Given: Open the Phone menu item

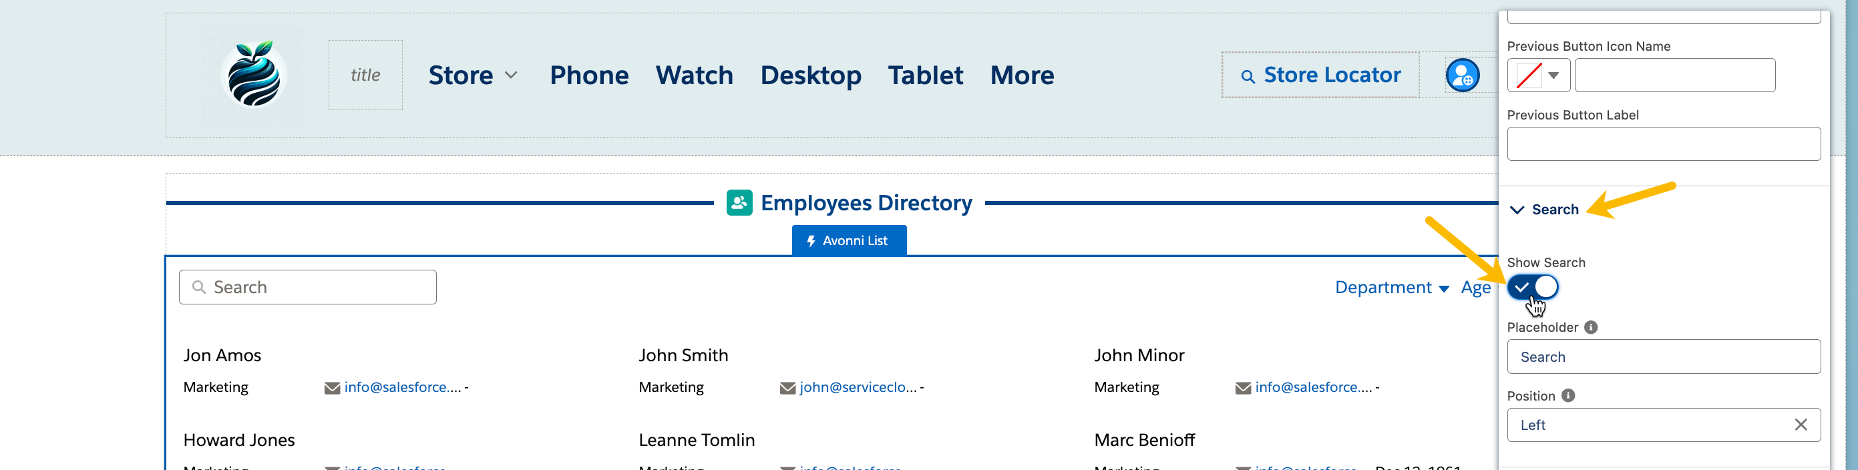Looking at the screenshot, I should 588,75.
